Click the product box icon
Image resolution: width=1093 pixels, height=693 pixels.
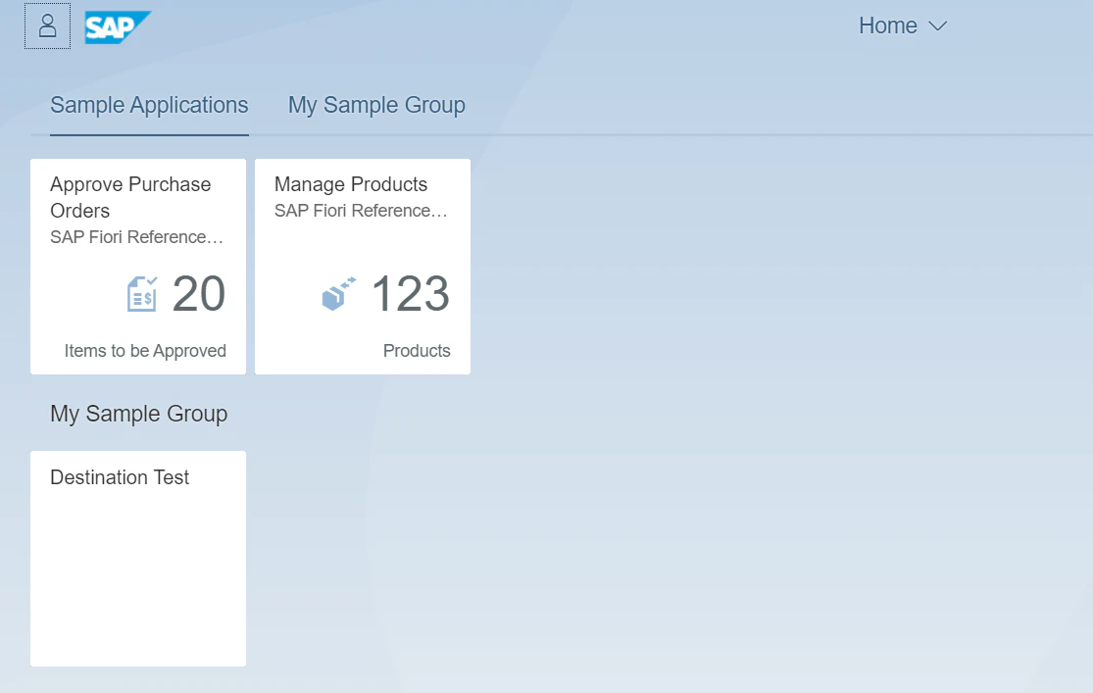coord(339,293)
